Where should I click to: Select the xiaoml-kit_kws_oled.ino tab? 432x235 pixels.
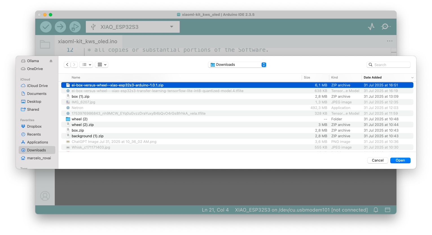87,42
